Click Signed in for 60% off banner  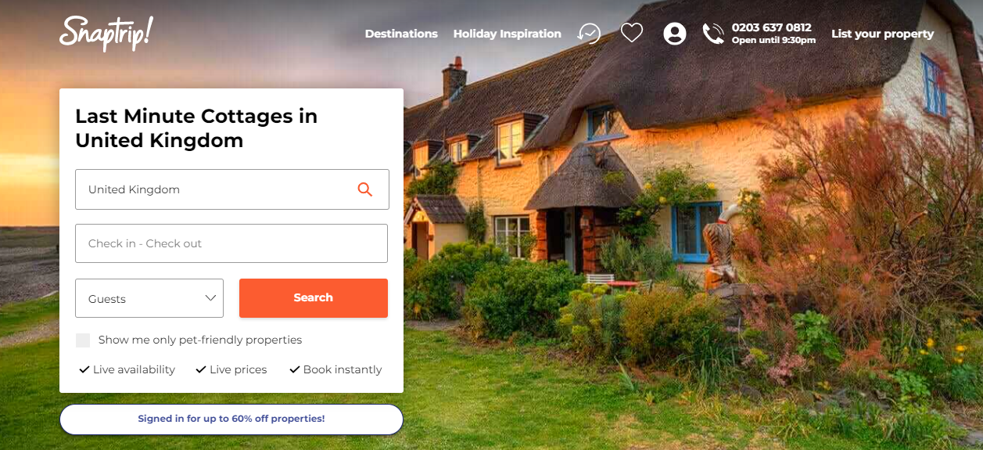click(x=231, y=419)
